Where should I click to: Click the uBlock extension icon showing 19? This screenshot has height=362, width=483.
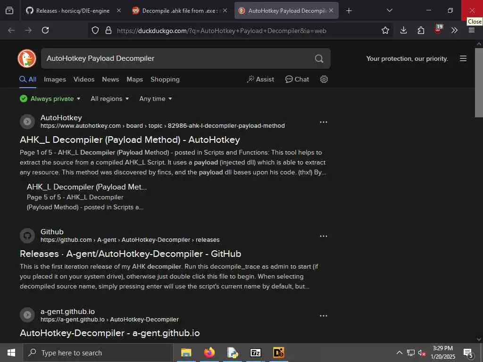(438, 30)
